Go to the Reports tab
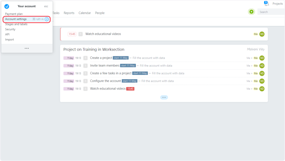This screenshot has height=161, width=285. [69, 13]
